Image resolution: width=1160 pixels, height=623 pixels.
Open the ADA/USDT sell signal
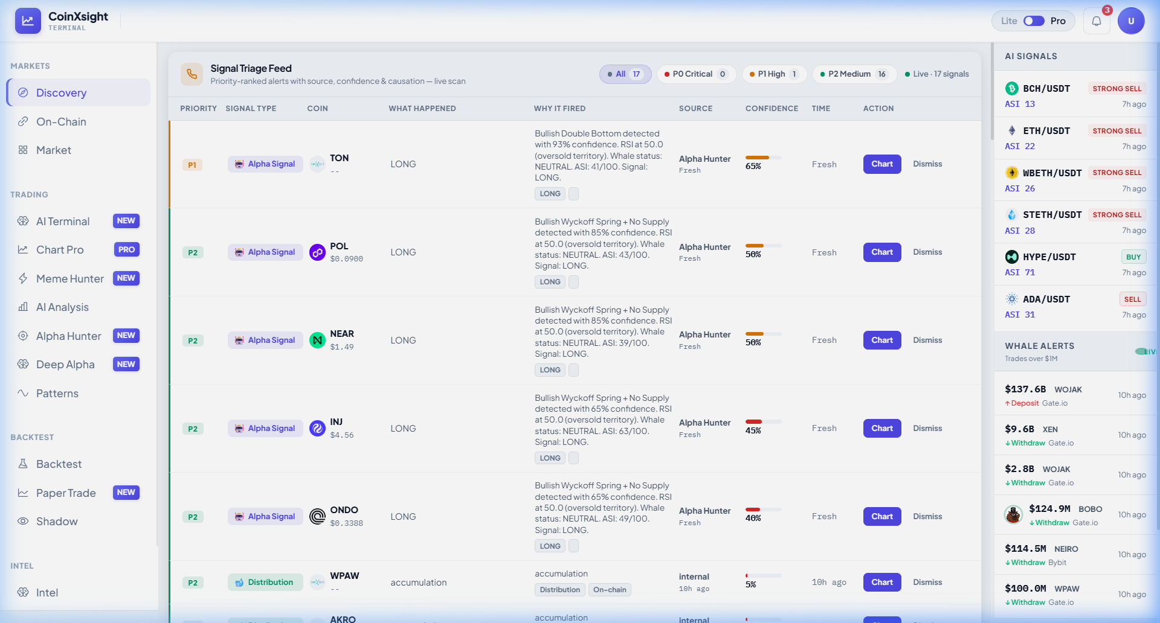(x=1075, y=307)
